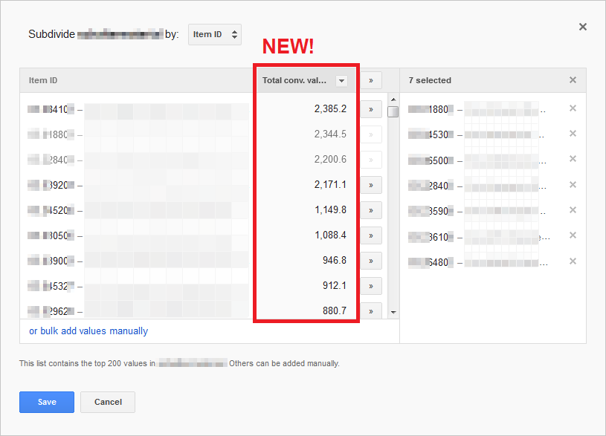
Task: Add the item with value 912.1
Action: click(x=370, y=286)
